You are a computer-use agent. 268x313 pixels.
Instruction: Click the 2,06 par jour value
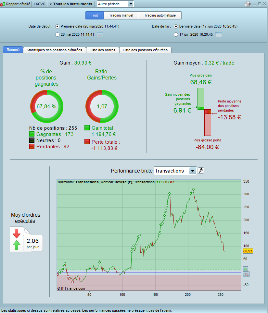(33, 243)
